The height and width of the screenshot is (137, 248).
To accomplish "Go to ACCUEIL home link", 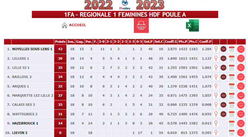I will tap(78, 25).
